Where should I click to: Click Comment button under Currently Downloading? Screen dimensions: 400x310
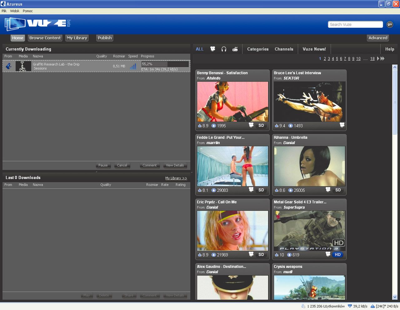point(150,165)
